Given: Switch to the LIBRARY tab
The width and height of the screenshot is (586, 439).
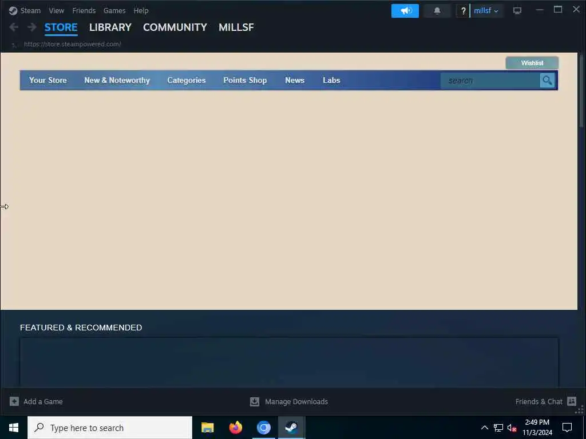Looking at the screenshot, I should point(110,27).
